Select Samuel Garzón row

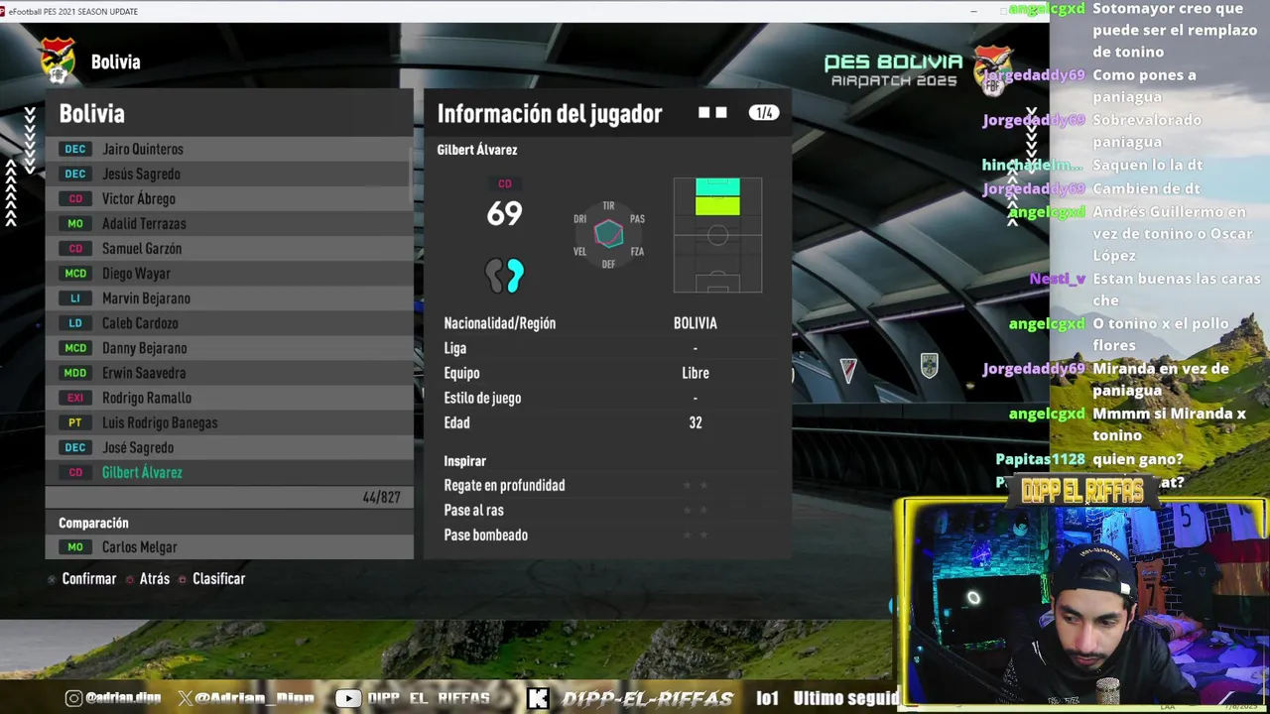227,248
